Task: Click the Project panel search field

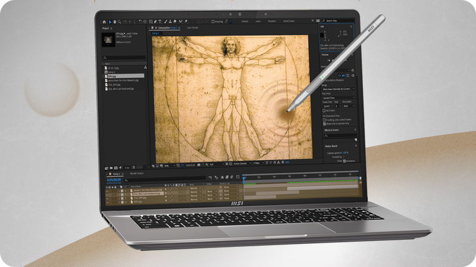Action: (124, 58)
